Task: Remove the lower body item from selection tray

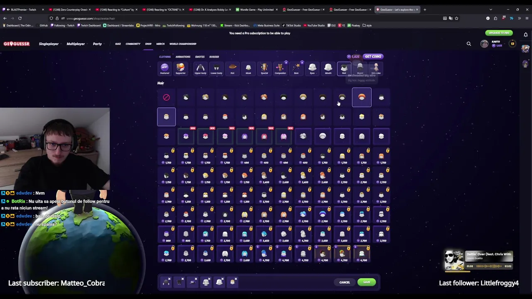Action: coord(182,279)
